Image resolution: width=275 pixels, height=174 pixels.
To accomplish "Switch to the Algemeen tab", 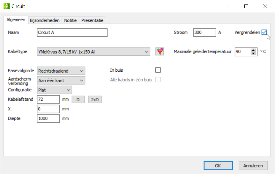I will click(x=16, y=20).
